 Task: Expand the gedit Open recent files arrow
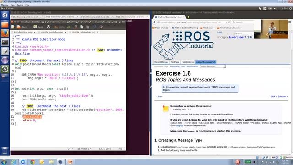coord(30,27)
